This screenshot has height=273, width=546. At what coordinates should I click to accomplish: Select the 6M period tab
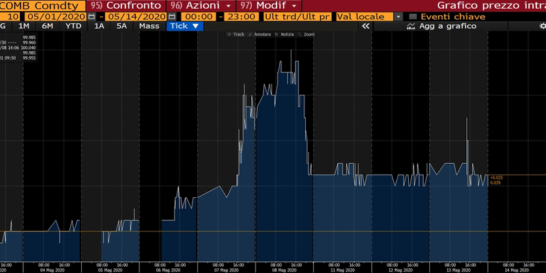(x=47, y=26)
